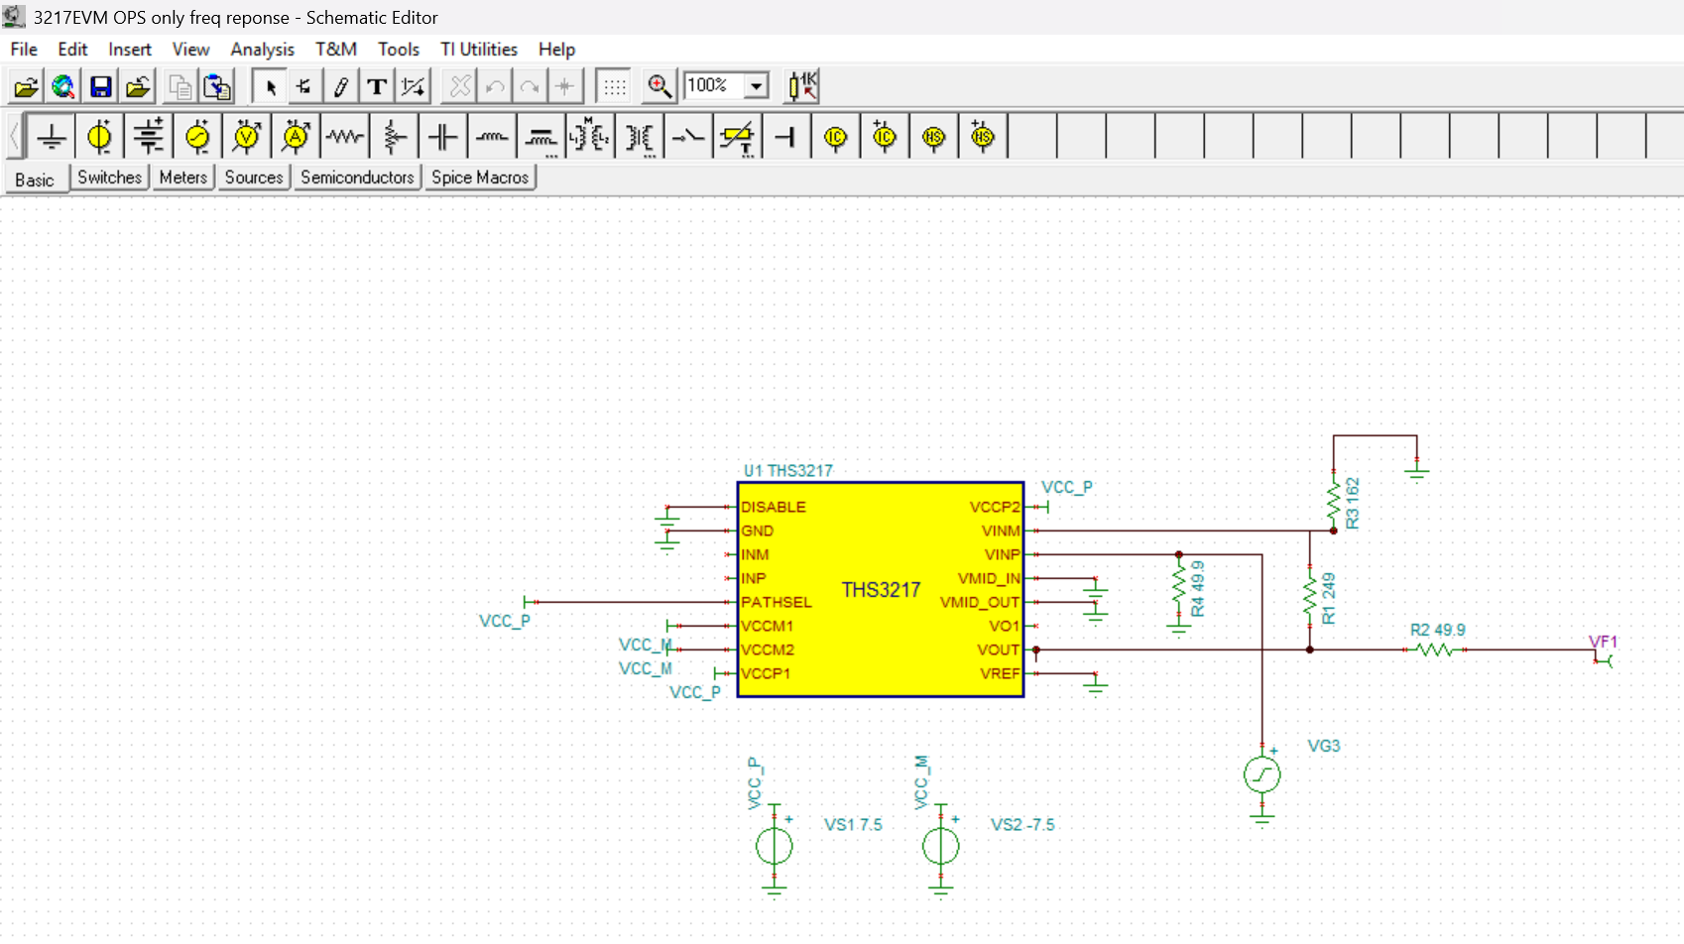This screenshot has height=944, width=1684.
Task: Click the zoom magnifier icon
Action: pos(660,87)
